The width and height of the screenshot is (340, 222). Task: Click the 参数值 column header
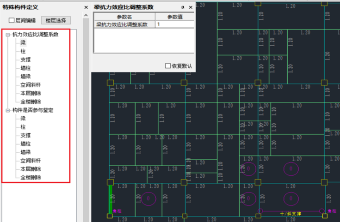pos(174,17)
